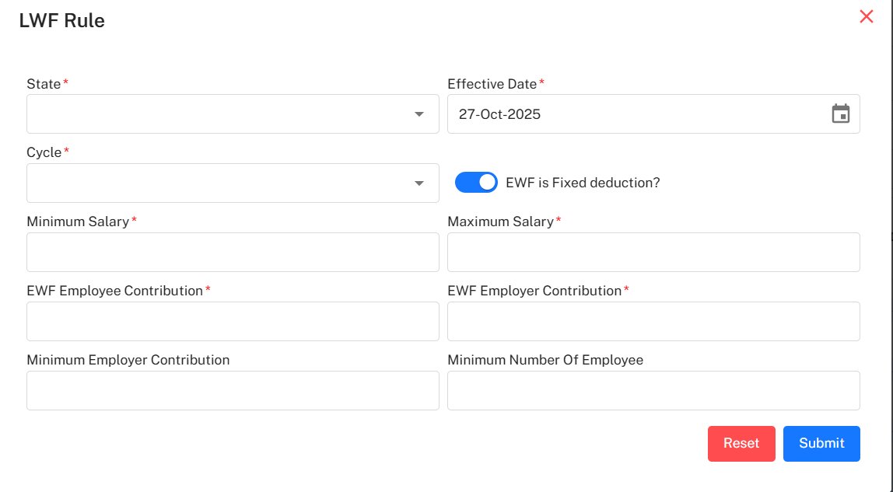Screen dimensions: 893x492
Task: Select the EWF Employee Contribution field
Action: click(x=233, y=322)
